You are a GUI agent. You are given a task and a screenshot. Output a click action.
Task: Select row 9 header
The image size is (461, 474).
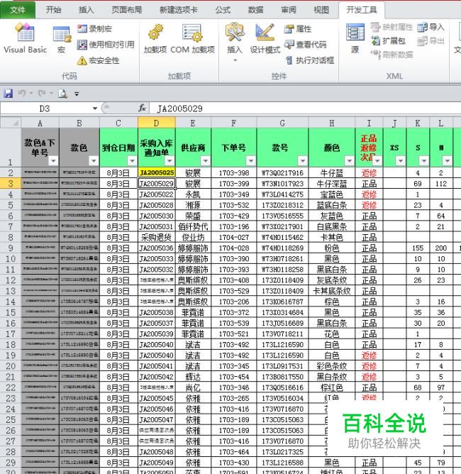point(11,248)
